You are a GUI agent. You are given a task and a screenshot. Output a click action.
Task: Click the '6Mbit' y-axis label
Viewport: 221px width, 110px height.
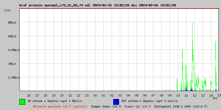coord(12,36)
